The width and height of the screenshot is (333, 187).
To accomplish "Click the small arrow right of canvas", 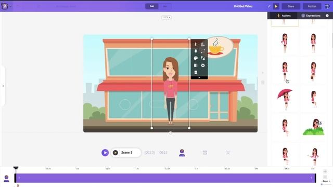I will (x=263, y=73).
